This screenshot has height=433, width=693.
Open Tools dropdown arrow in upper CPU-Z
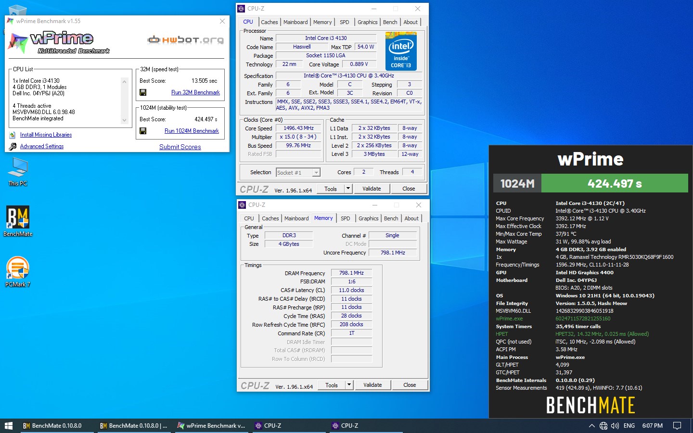point(348,189)
